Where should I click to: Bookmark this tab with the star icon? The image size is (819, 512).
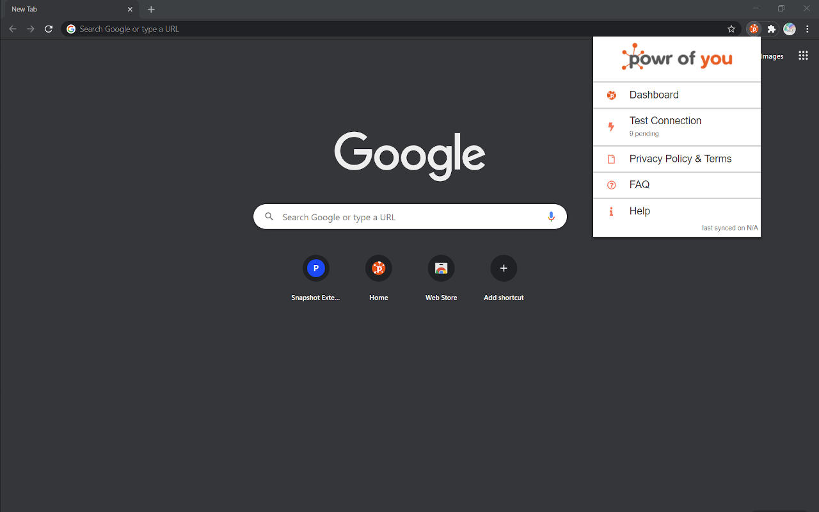pyautogui.click(x=731, y=29)
